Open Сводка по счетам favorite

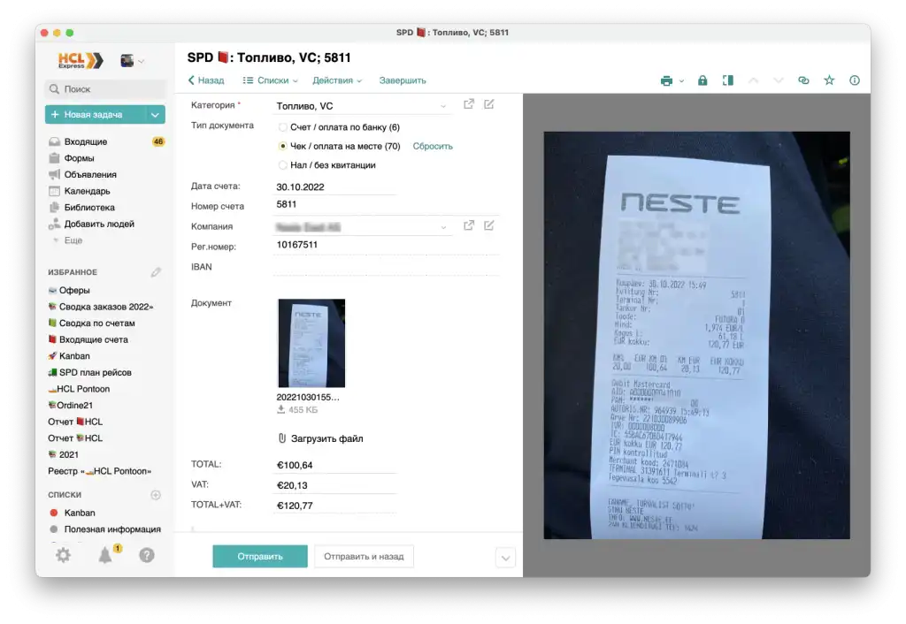click(x=91, y=323)
